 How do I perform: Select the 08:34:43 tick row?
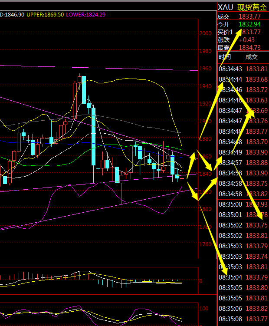tap(230, 69)
